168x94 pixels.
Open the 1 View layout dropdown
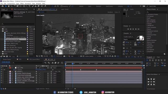tap(100, 56)
